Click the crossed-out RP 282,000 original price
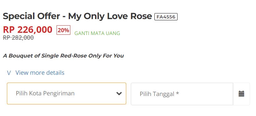This screenshot has height=116, width=256. 18,38
